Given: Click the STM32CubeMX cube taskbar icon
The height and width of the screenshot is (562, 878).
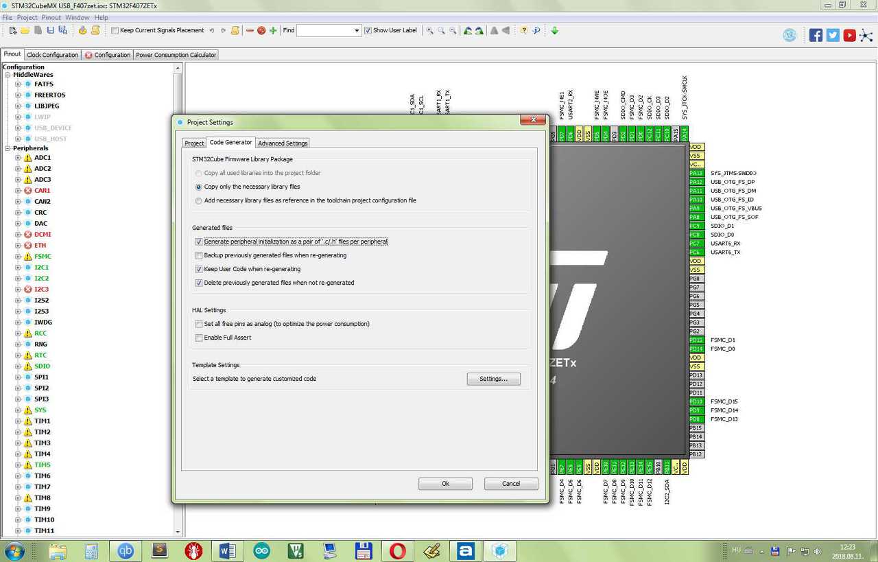Looking at the screenshot, I should [x=499, y=550].
